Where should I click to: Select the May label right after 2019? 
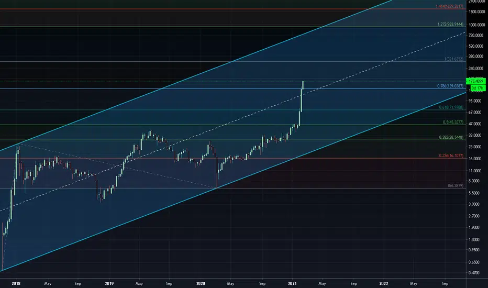(139, 284)
